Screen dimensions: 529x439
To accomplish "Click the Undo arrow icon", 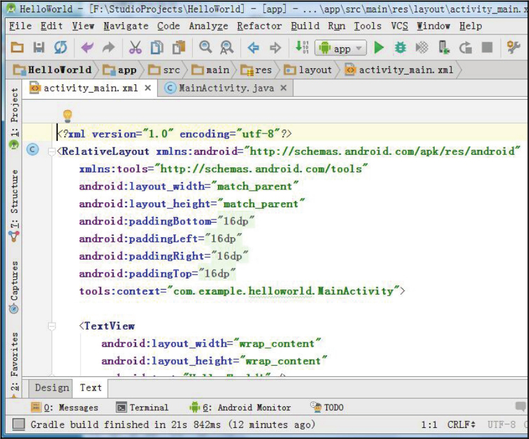I will pyautogui.click(x=87, y=48).
